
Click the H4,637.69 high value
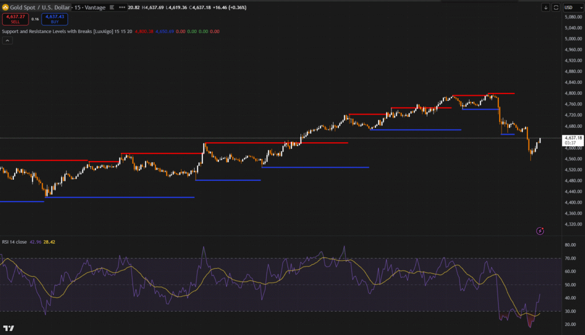[x=153, y=7]
